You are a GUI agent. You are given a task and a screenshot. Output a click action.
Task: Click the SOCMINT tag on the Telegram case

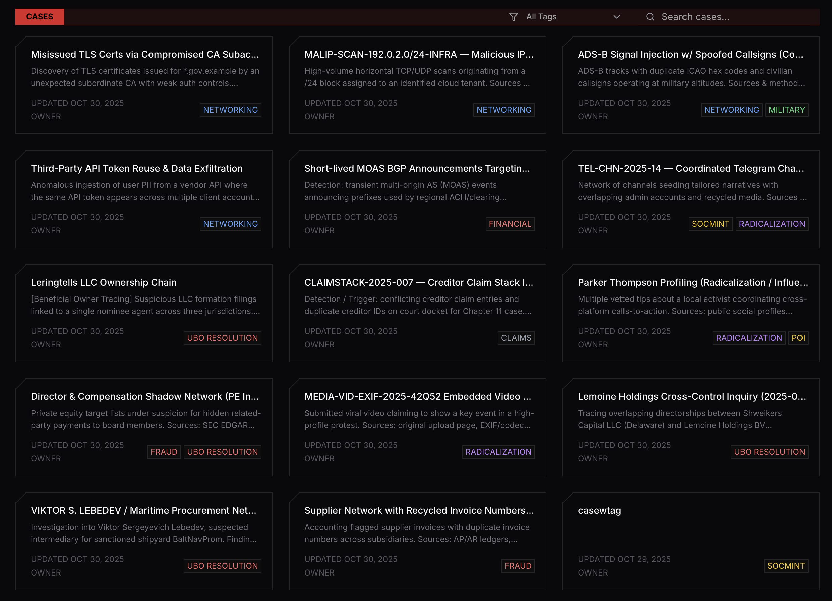point(710,224)
